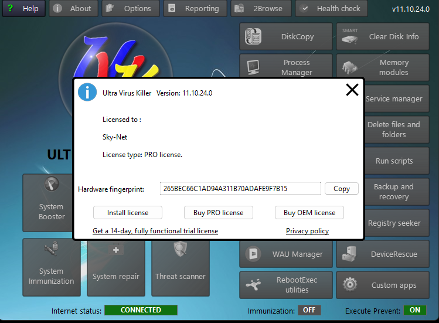
Task: Click version label v11.10.24.0
Action: 411,9
